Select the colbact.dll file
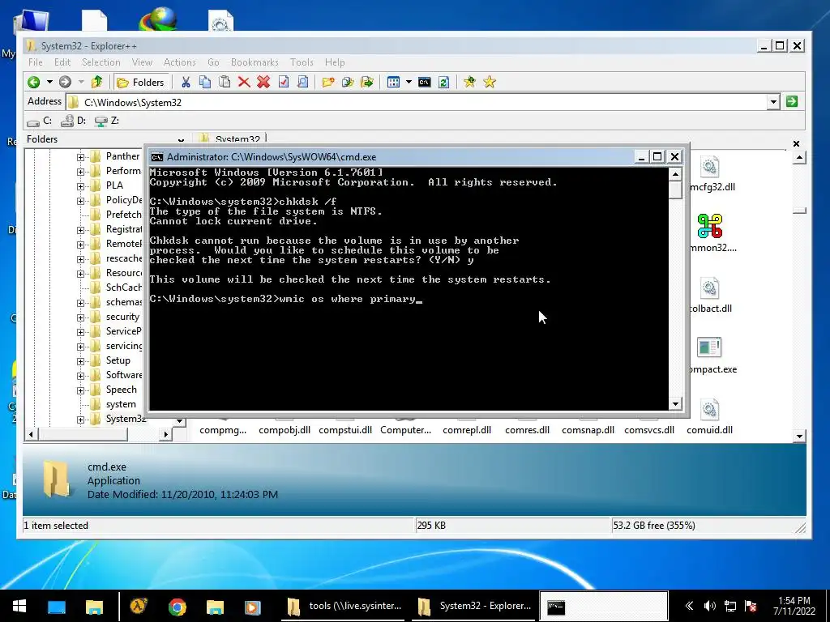 [x=709, y=296]
